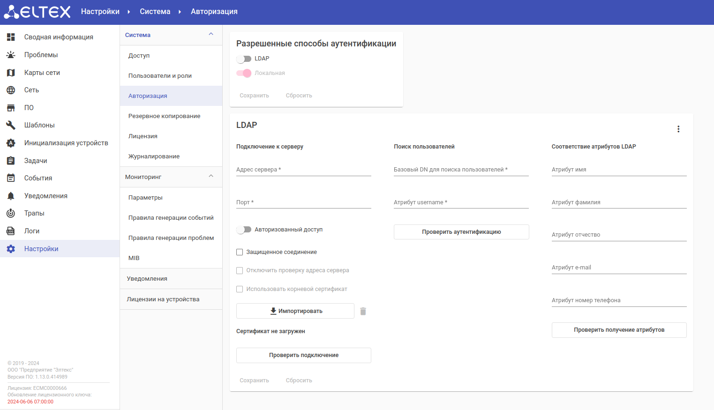Viewport: 714px width, 410px height.
Task: Click the Network maps sidebar icon
Action: 11,73
